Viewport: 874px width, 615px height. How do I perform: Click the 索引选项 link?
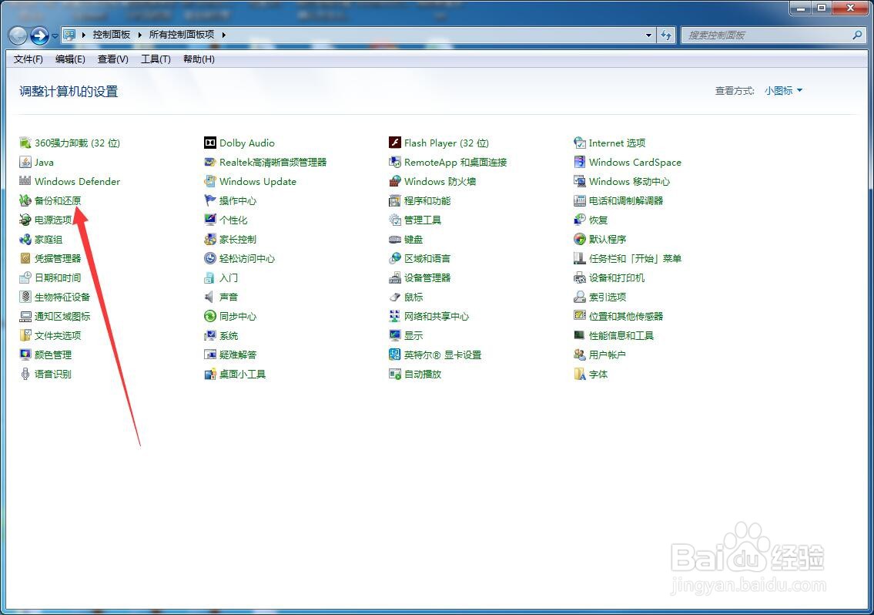tap(608, 297)
